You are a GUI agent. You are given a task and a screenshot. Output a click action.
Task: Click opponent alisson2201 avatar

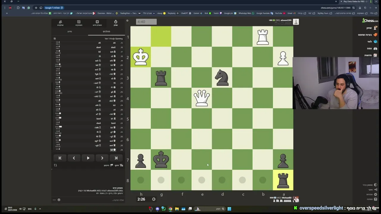pyautogui.click(x=296, y=22)
